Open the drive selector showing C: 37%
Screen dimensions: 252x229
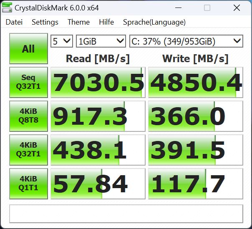[186, 41]
